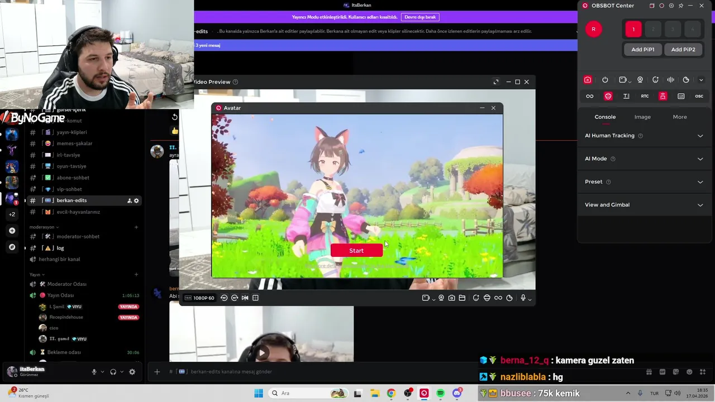The height and width of the screenshot is (402, 715).
Task: Click the hexagon settings icon in OBSBOT title bar
Action: pyautogui.click(x=671, y=6)
